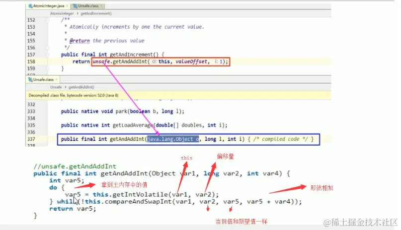Select the Unsafe.class tab of the lower editor

[x=43, y=79]
